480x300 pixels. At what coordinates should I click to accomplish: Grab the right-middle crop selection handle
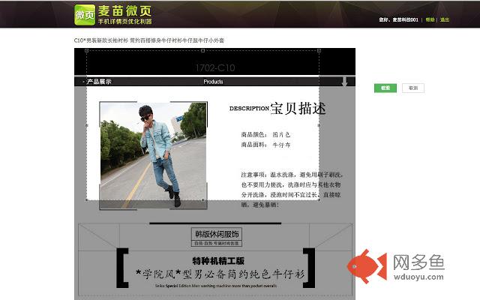(x=319, y=125)
